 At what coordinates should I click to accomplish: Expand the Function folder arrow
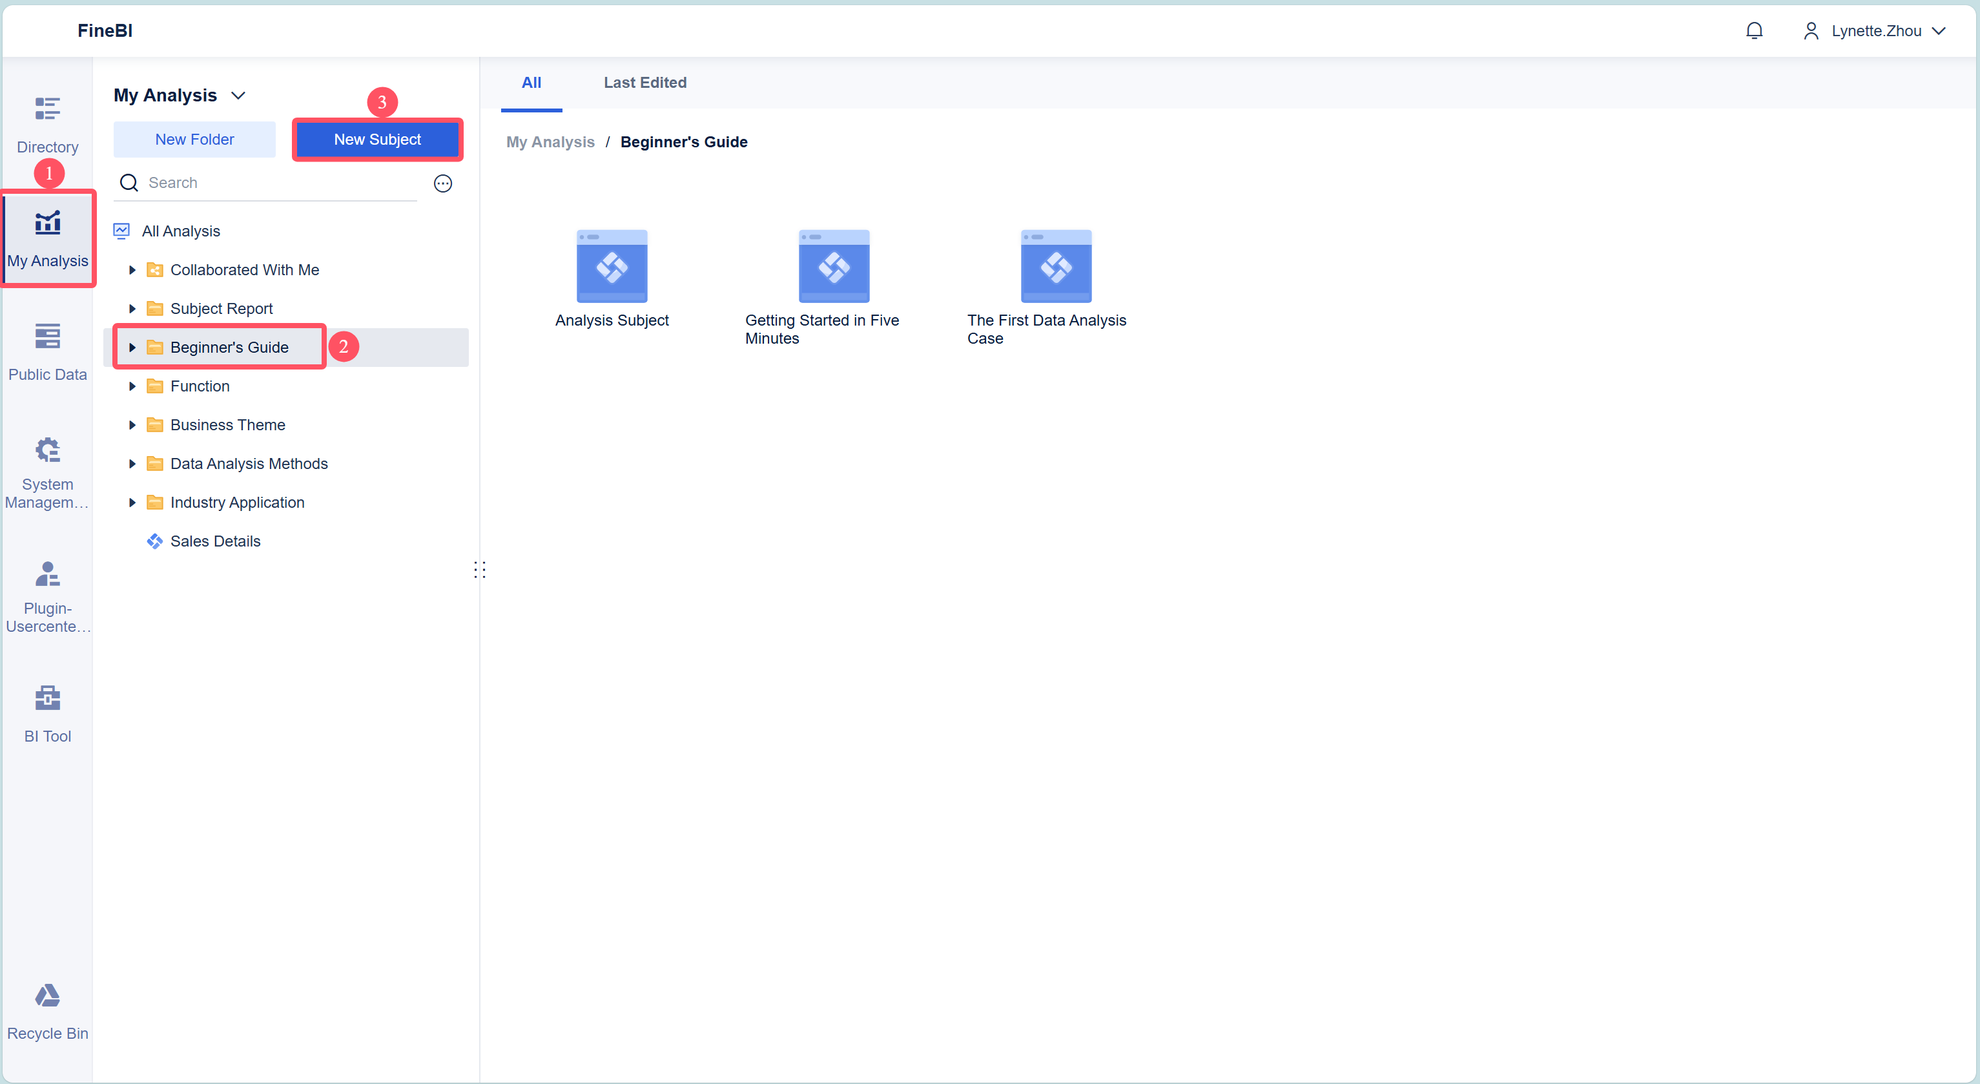132,386
